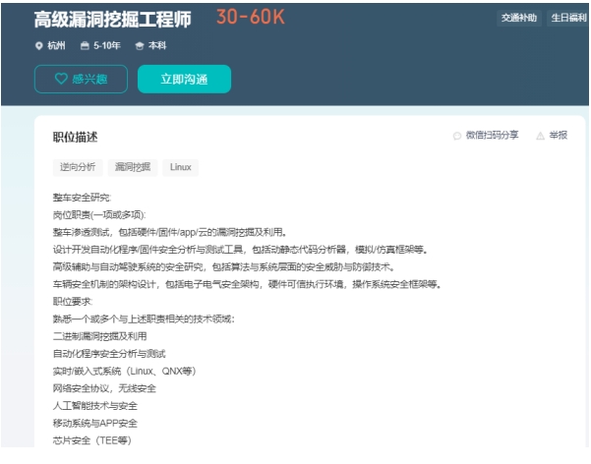Screen dimensions: 591x464
Task: Click the briefcase icon beside 5-10年
Action: tap(85, 46)
